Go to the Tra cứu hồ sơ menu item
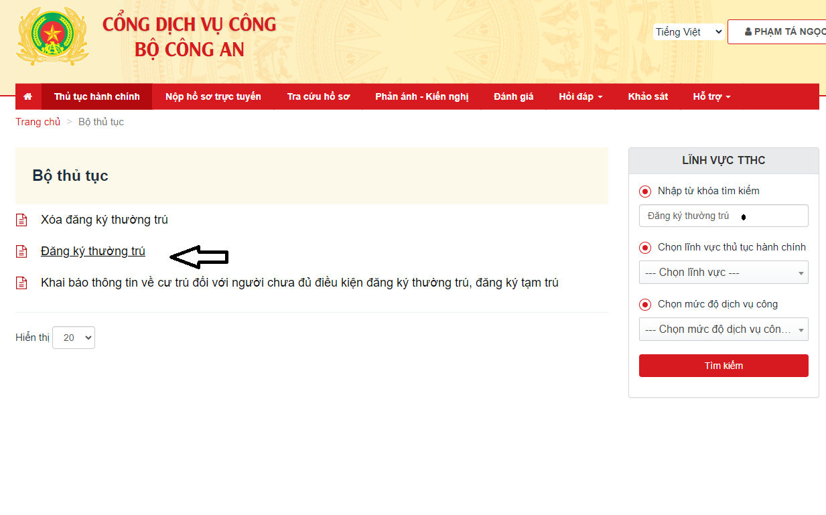 pyautogui.click(x=318, y=96)
